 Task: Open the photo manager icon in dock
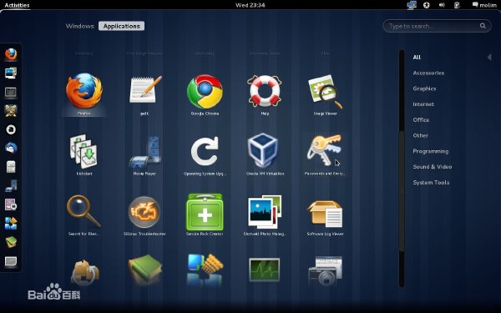point(11,73)
